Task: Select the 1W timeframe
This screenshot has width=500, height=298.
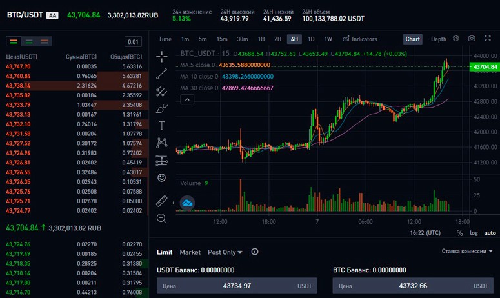Action: click(328, 39)
